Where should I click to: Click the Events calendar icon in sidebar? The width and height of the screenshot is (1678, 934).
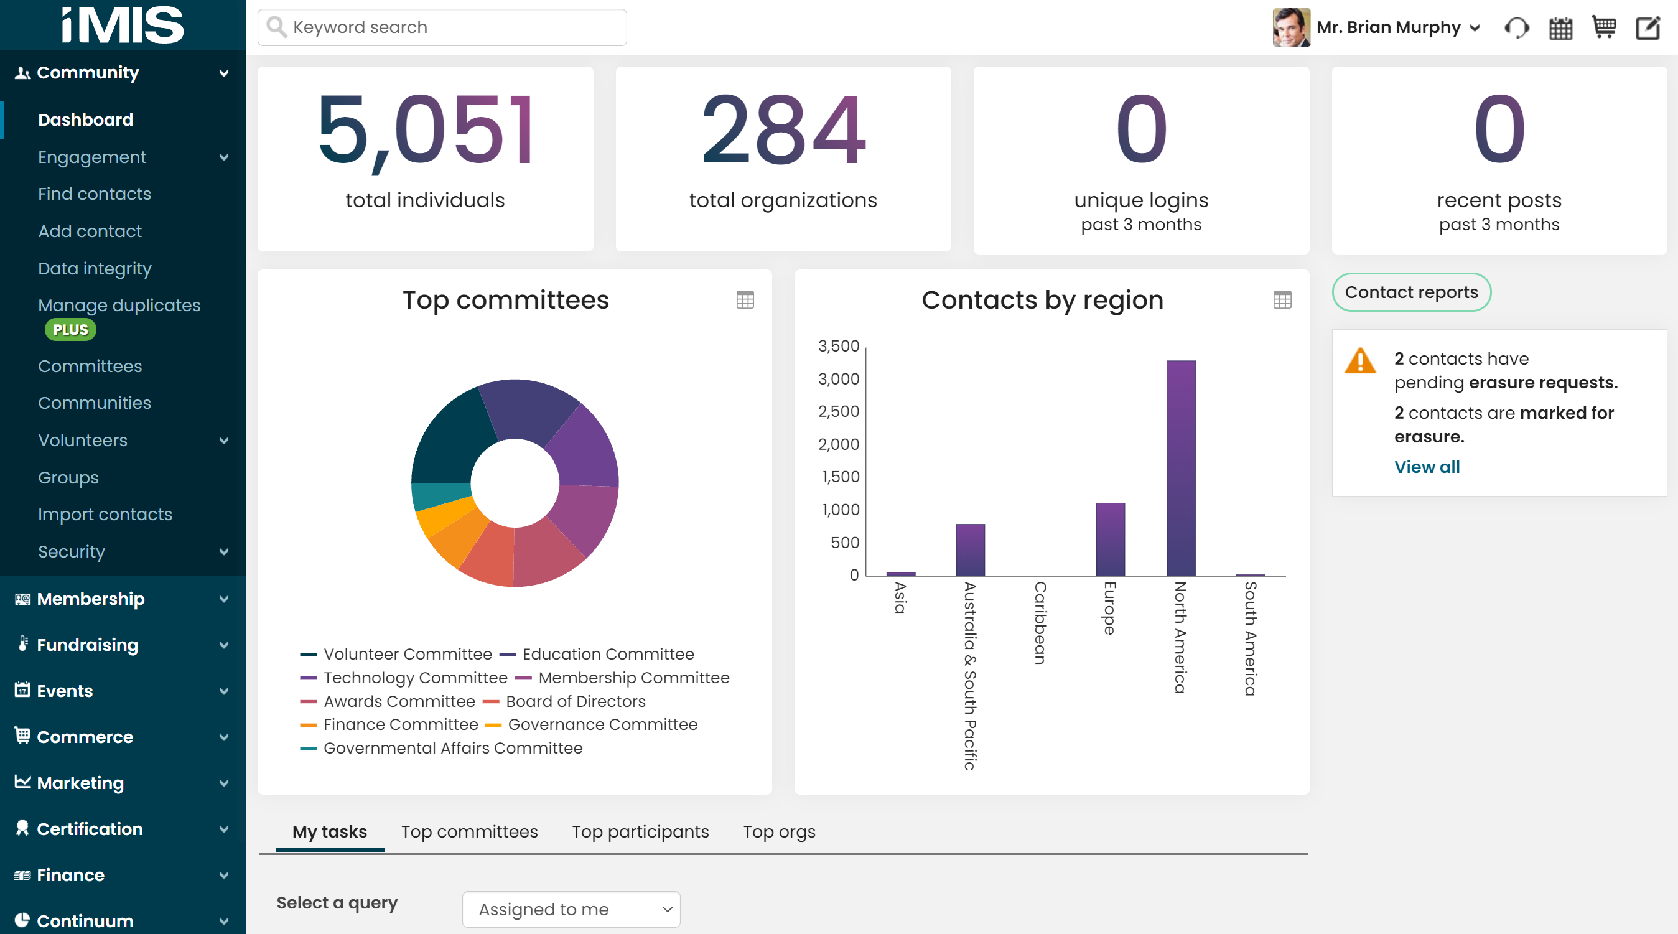click(22, 691)
